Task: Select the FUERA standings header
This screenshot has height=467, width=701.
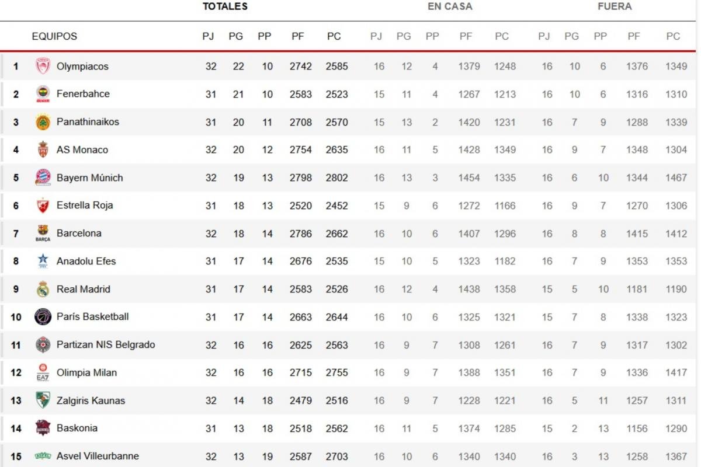Action: [x=615, y=6]
